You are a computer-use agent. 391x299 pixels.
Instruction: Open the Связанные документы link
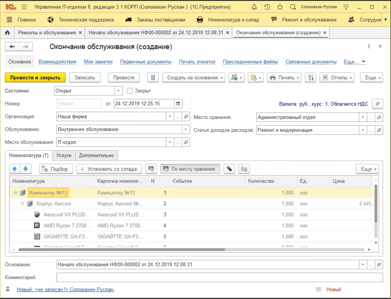tap(311, 62)
